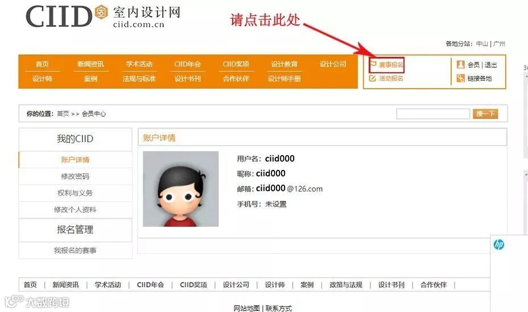The image size is (528, 312).
Task: Open 学术活动 in orange navigation bar
Action: [x=139, y=64]
